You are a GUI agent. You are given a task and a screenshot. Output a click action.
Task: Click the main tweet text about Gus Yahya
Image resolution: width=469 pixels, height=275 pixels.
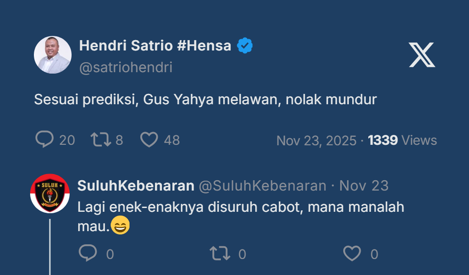tap(205, 100)
